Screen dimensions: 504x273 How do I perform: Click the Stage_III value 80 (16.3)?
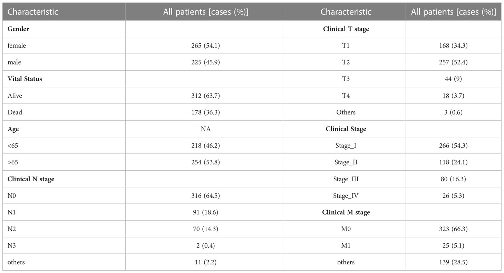pyautogui.click(x=454, y=179)
